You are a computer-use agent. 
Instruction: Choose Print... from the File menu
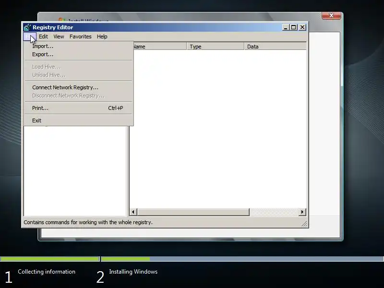(78, 108)
